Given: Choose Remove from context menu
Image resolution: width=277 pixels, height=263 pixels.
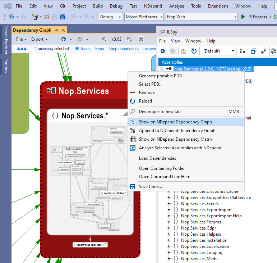Looking at the screenshot, I should [x=186, y=92].
